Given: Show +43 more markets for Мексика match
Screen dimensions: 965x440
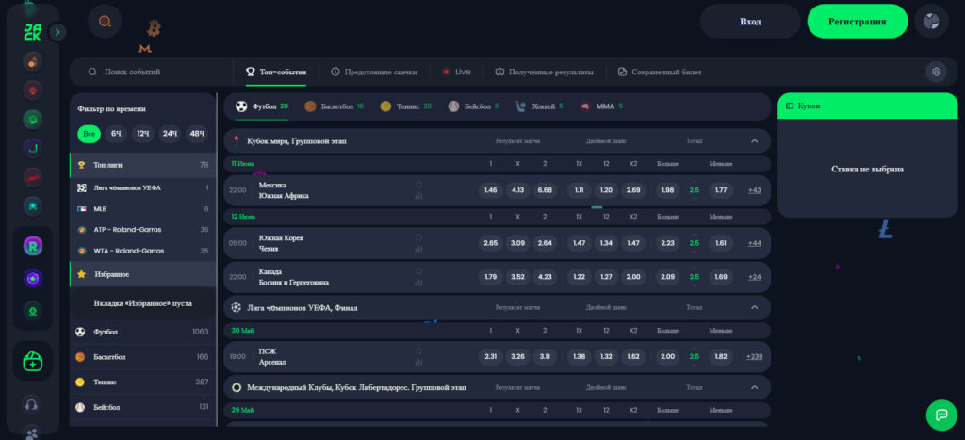Looking at the screenshot, I should [755, 190].
